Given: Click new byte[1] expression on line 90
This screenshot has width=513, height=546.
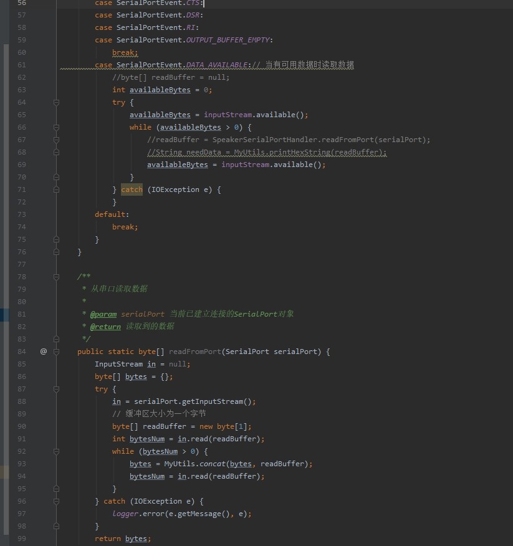Looking at the screenshot, I should pyautogui.click(x=223, y=426).
